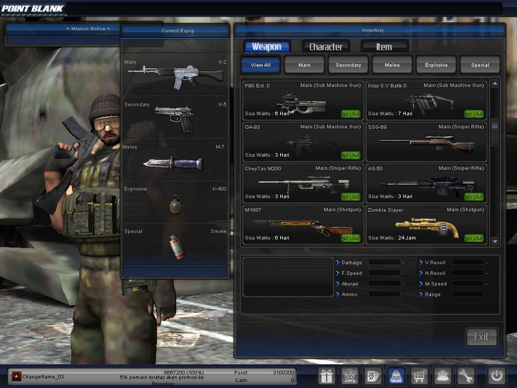
Task: Click the F.Speed stat label
Action: coord(351,273)
